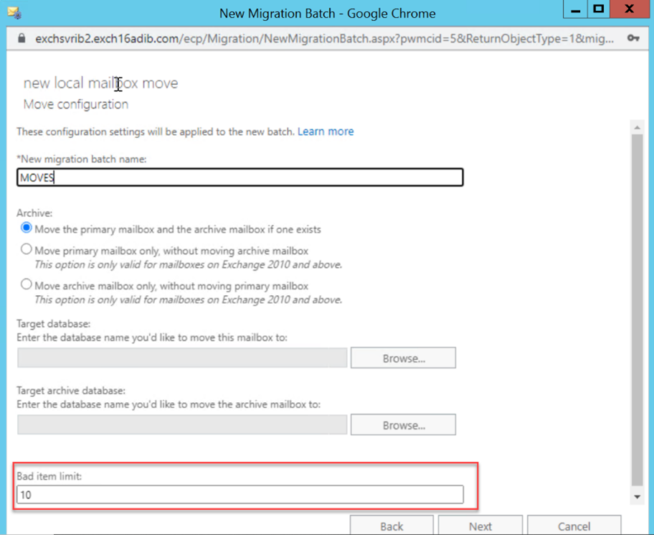Click the 'Move configuration' subheading
Viewport: 654px width, 535px height.
click(76, 104)
